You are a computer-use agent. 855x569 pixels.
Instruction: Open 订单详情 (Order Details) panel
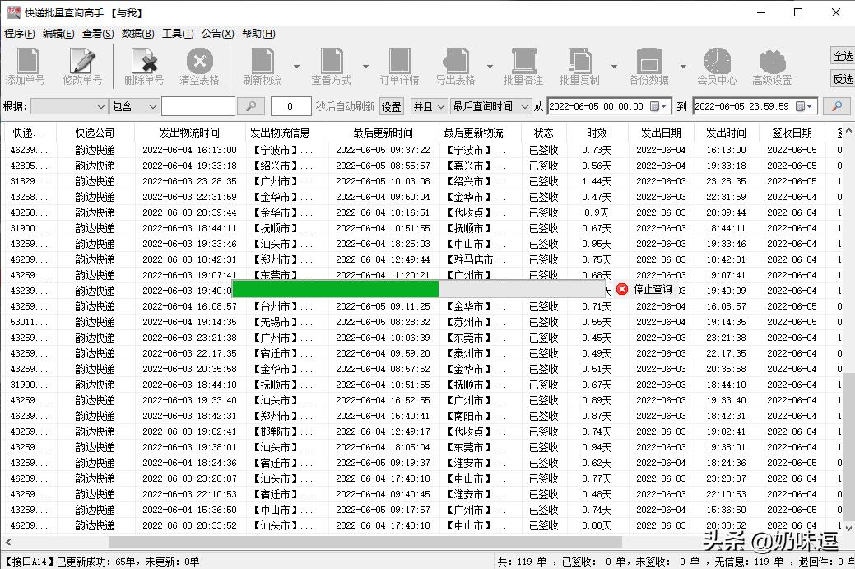point(399,66)
